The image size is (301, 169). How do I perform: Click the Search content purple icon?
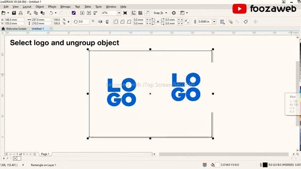[x=73, y=13]
